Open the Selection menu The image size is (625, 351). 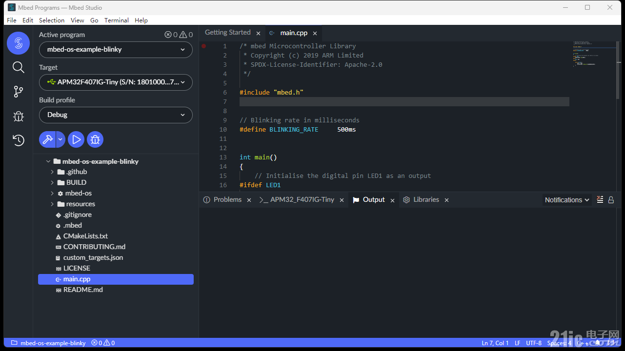pyautogui.click(x=52, y=20)
